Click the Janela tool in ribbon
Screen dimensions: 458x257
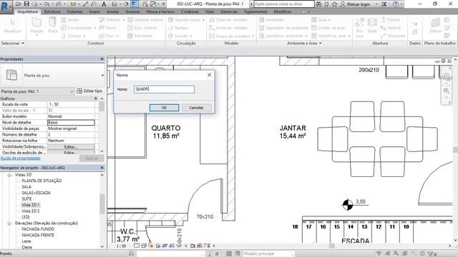[x=70, y=20]
